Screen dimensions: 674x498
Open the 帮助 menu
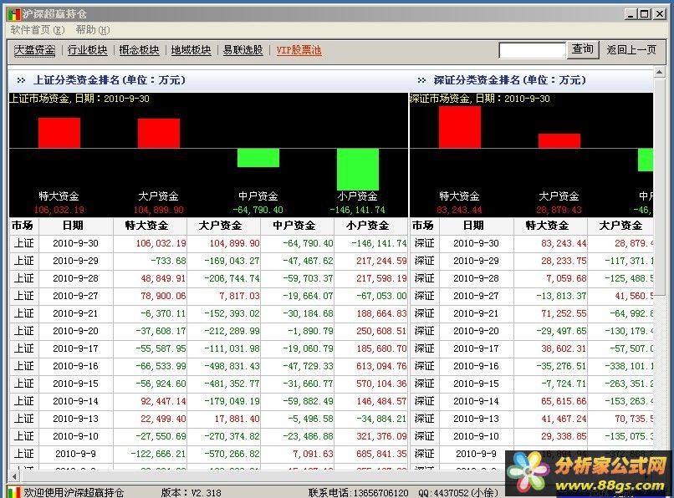point(93,30)
